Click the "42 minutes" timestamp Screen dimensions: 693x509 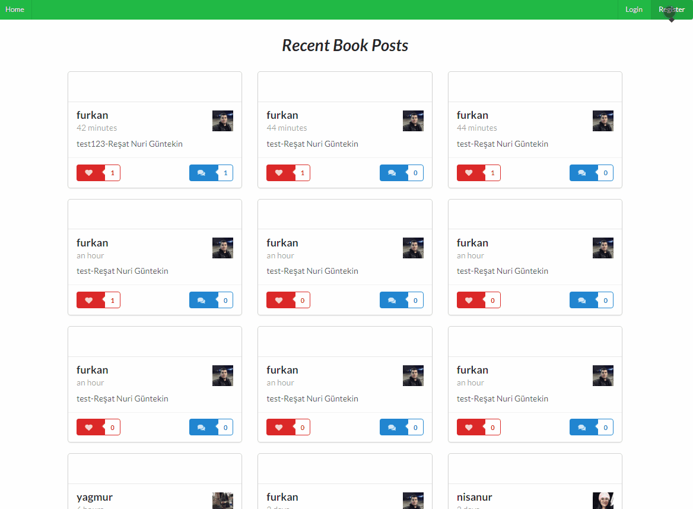(x=97, y=128)
